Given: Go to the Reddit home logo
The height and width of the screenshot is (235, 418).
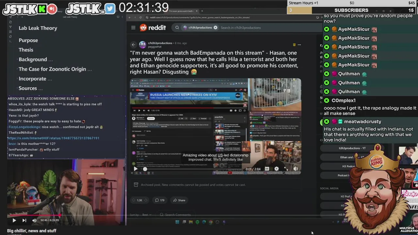Looking at the screenshot, I should pos(153,28).
